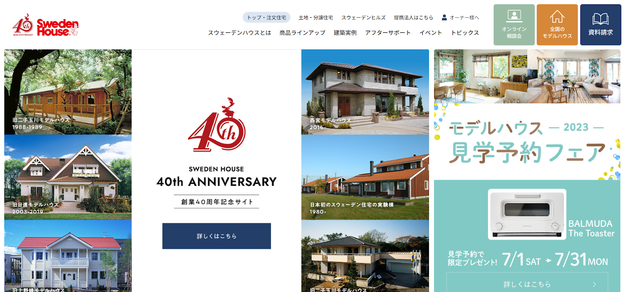
Task: Open the イベント menu item
Action: (x=431, y=33)
